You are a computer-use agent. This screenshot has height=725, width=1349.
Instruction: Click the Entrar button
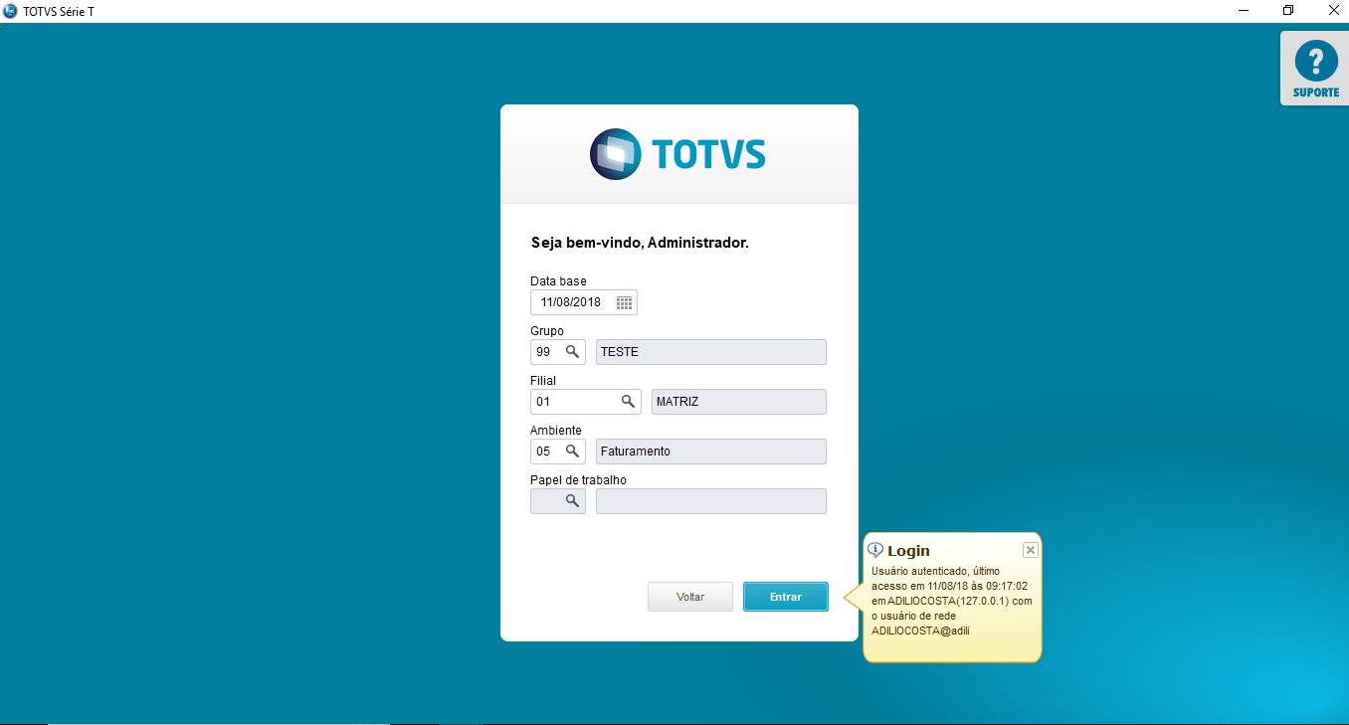[786, 597]
